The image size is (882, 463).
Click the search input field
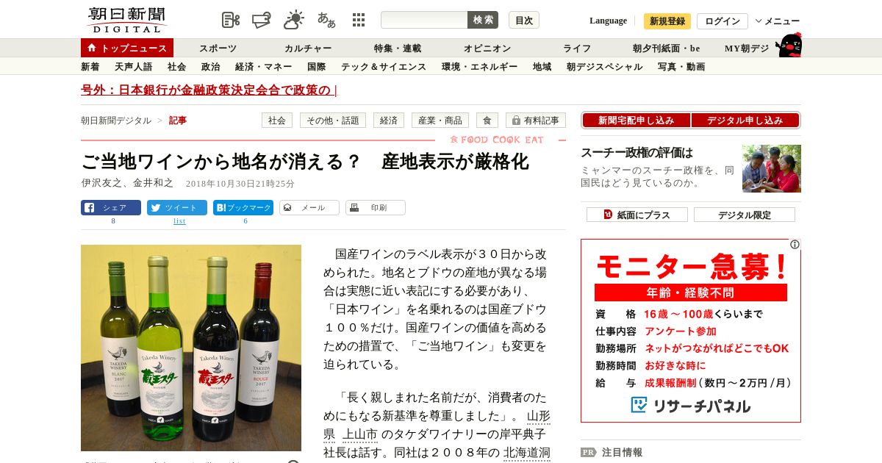coord(424,20)
